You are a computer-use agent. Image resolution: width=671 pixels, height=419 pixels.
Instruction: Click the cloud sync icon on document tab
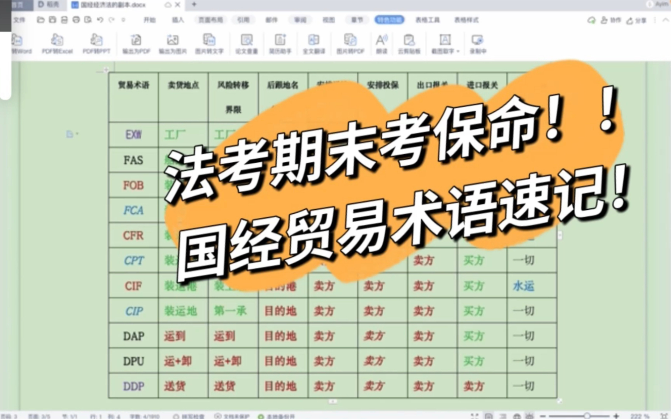168,5
